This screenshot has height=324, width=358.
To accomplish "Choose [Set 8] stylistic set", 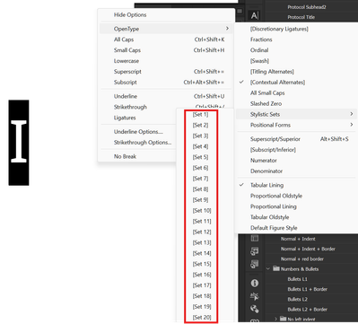I will (200, 189).
